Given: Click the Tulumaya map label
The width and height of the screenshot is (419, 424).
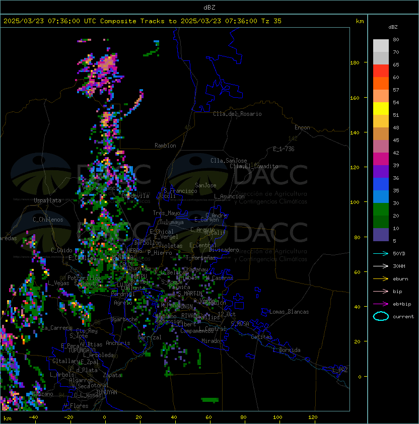Looking at the screenshot, I should [172, 222].
